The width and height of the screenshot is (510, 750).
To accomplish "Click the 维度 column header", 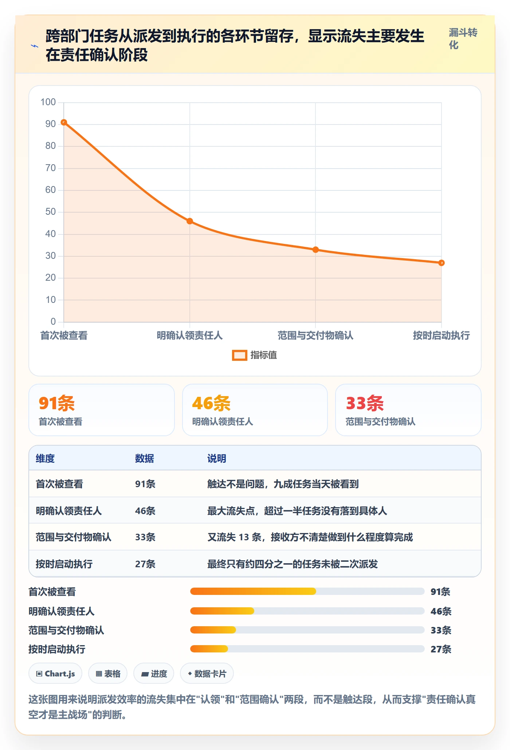I will pyautogui.click(x=45, y=458).
